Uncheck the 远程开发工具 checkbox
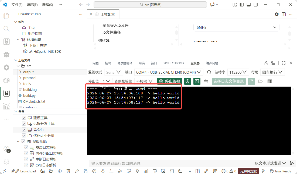297x174 pixels. (24, 123)
